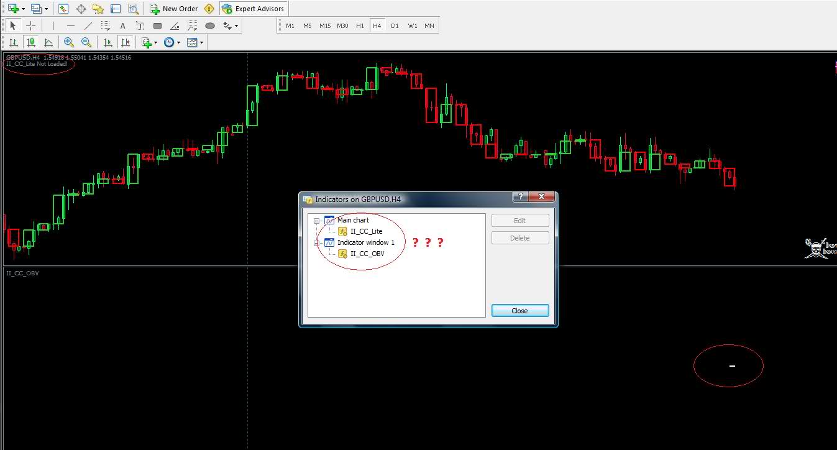
Task: Close the Indicators dialog with Close button
Action: (520, 311)
